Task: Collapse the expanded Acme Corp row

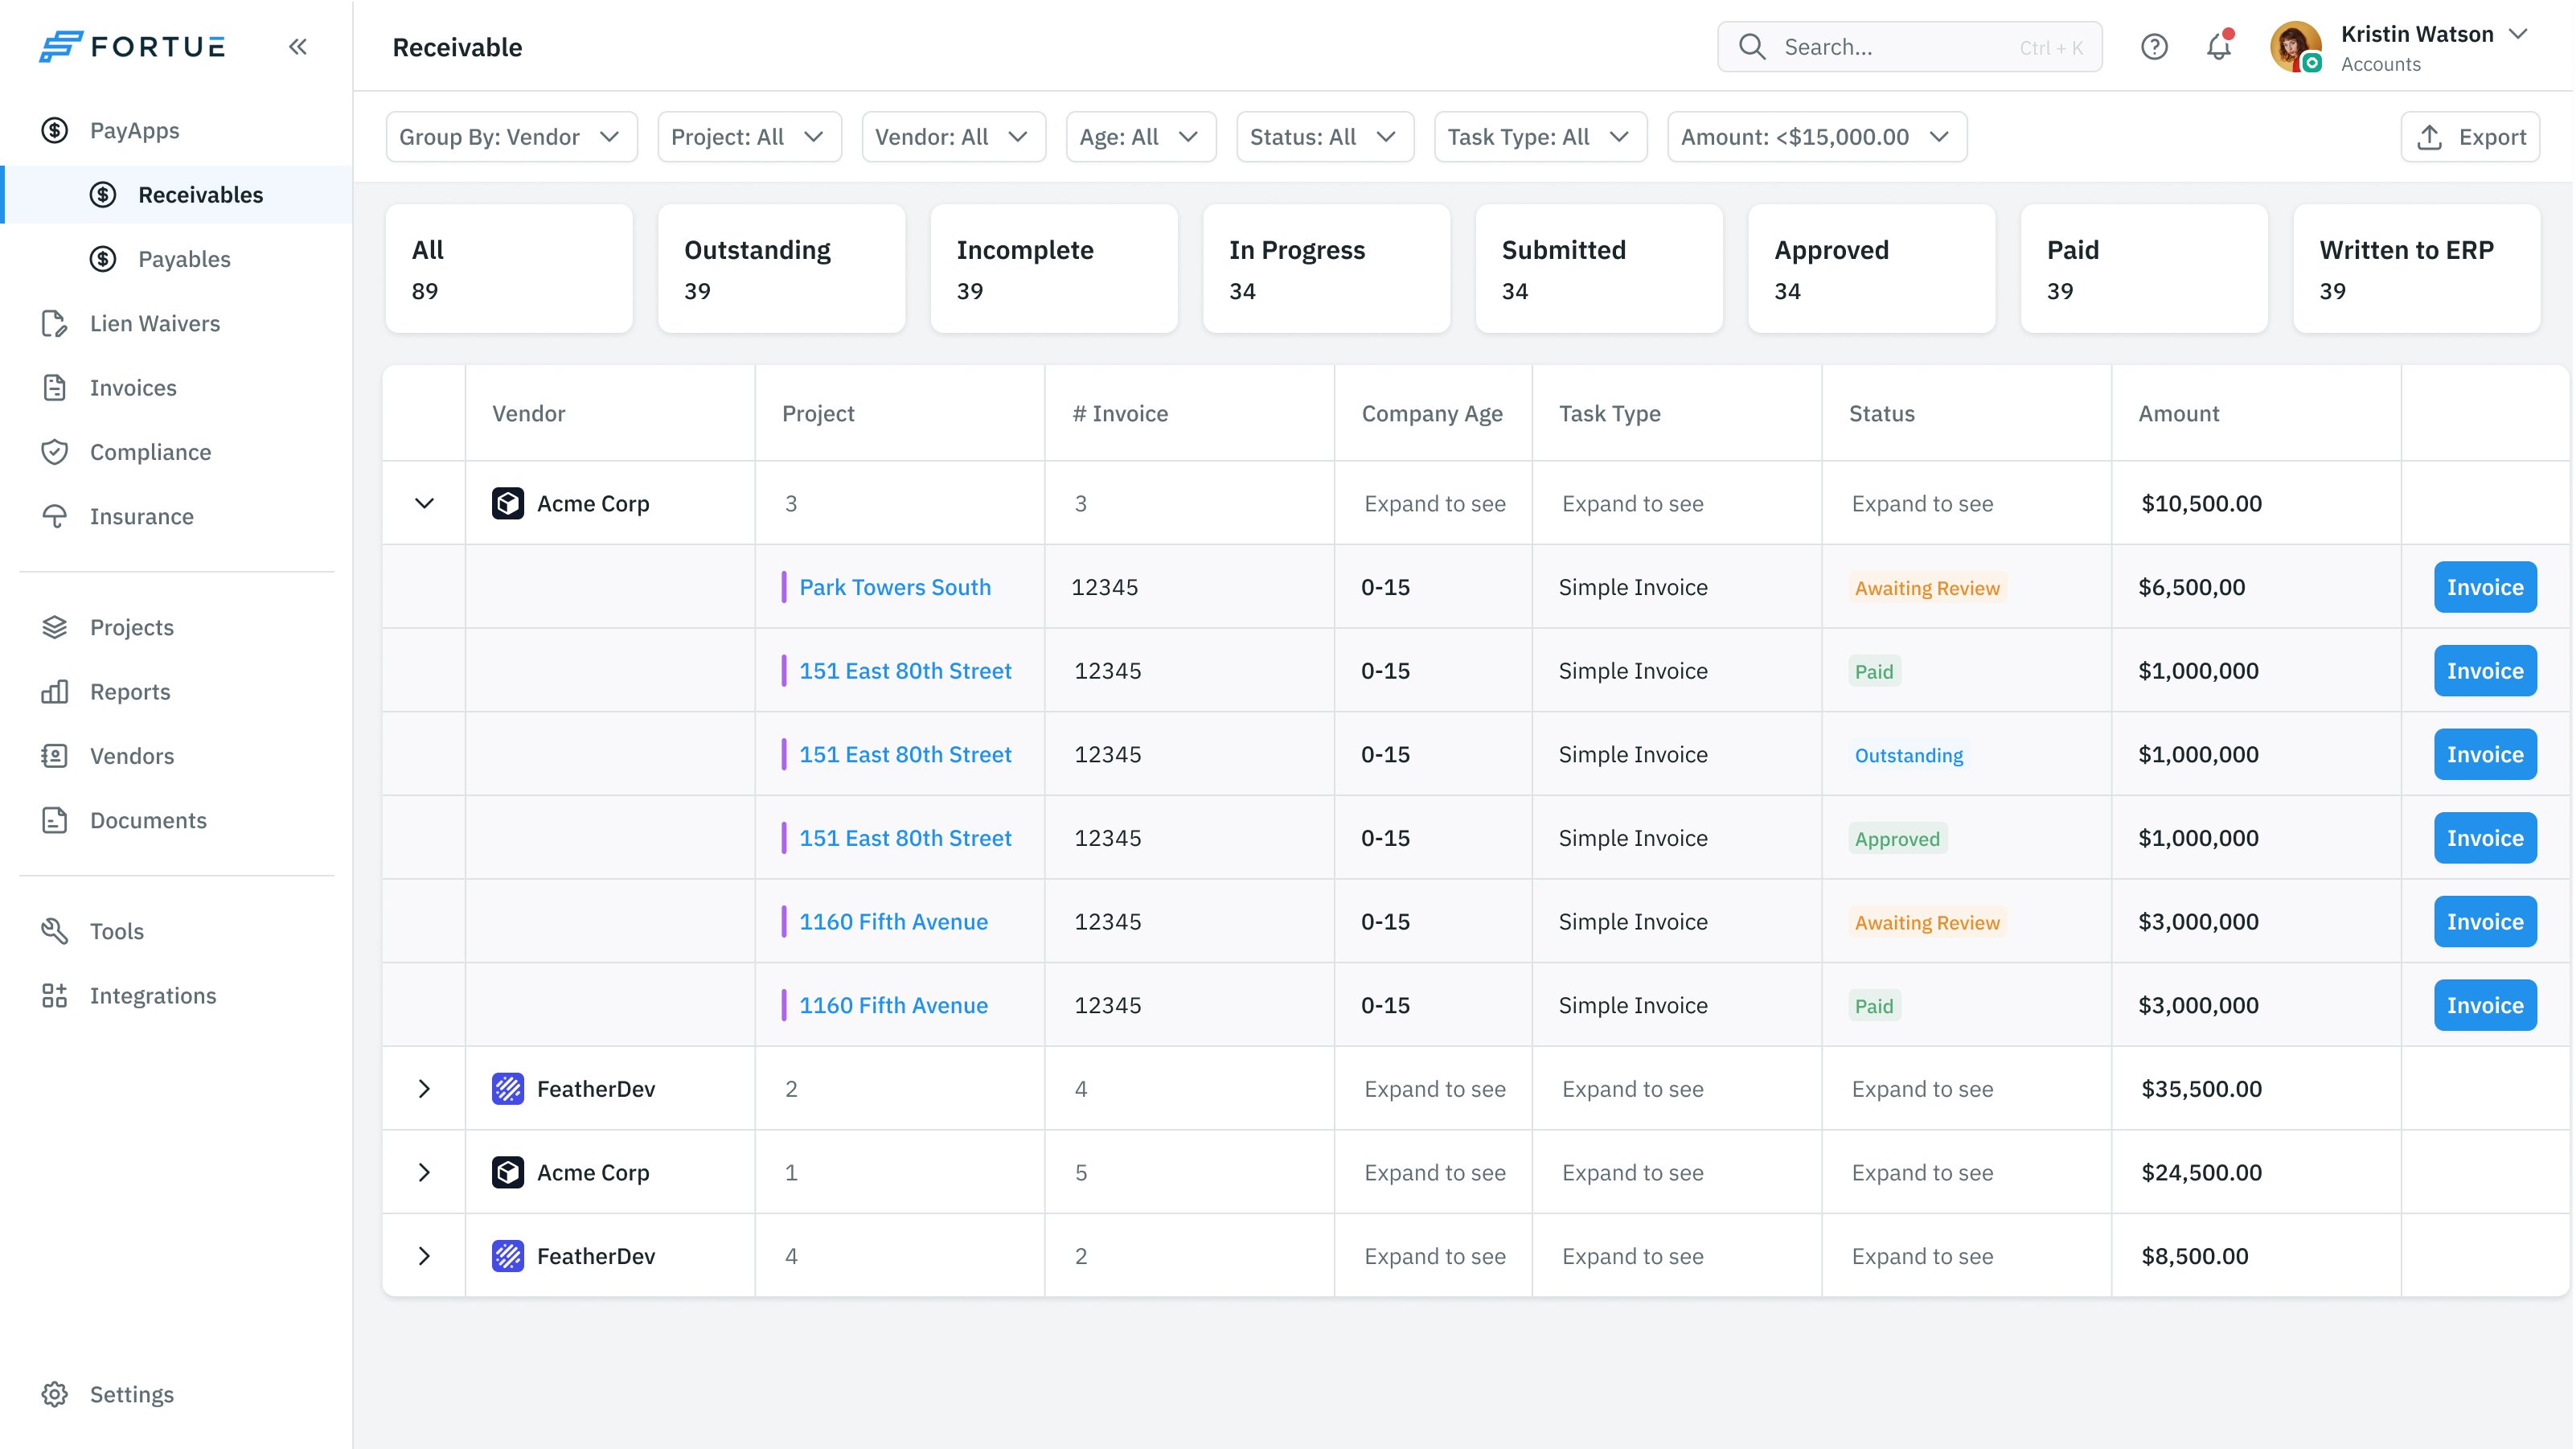Action: pos(424,503)
